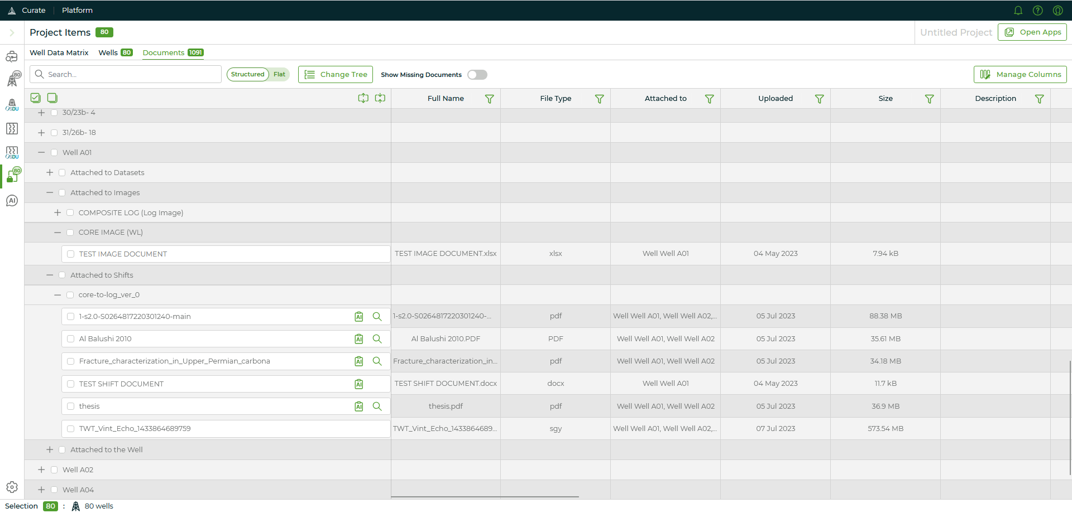This screenshot has width=1072, height=513.
Task: Open the settings gear icon
Action: point(12,487)
